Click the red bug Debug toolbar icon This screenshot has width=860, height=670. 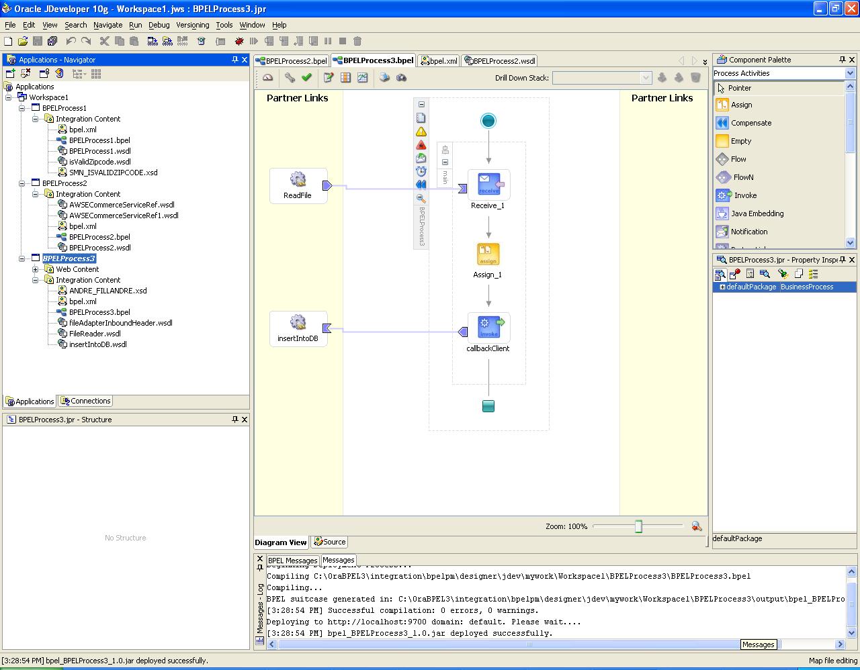point(239,41)
